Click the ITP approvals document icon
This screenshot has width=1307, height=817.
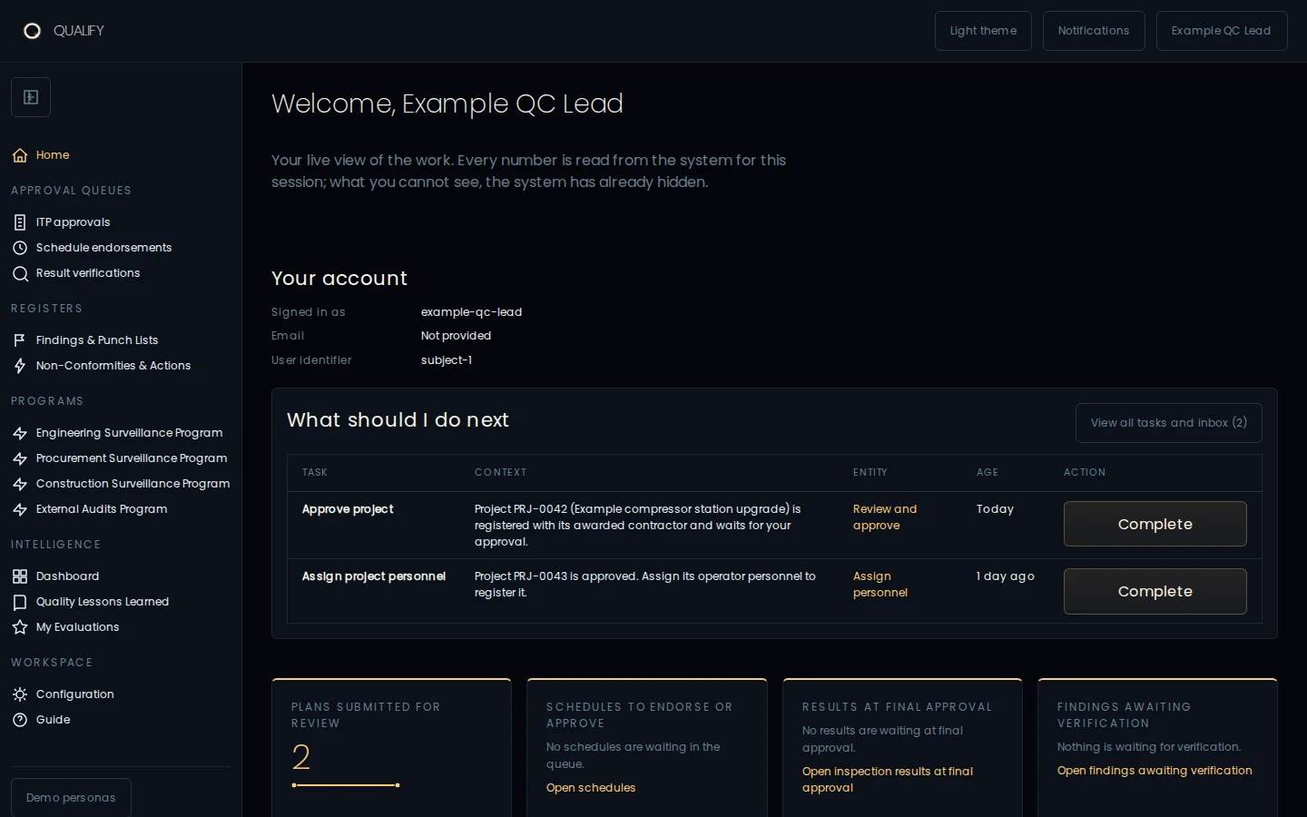[x=20, y=222]
